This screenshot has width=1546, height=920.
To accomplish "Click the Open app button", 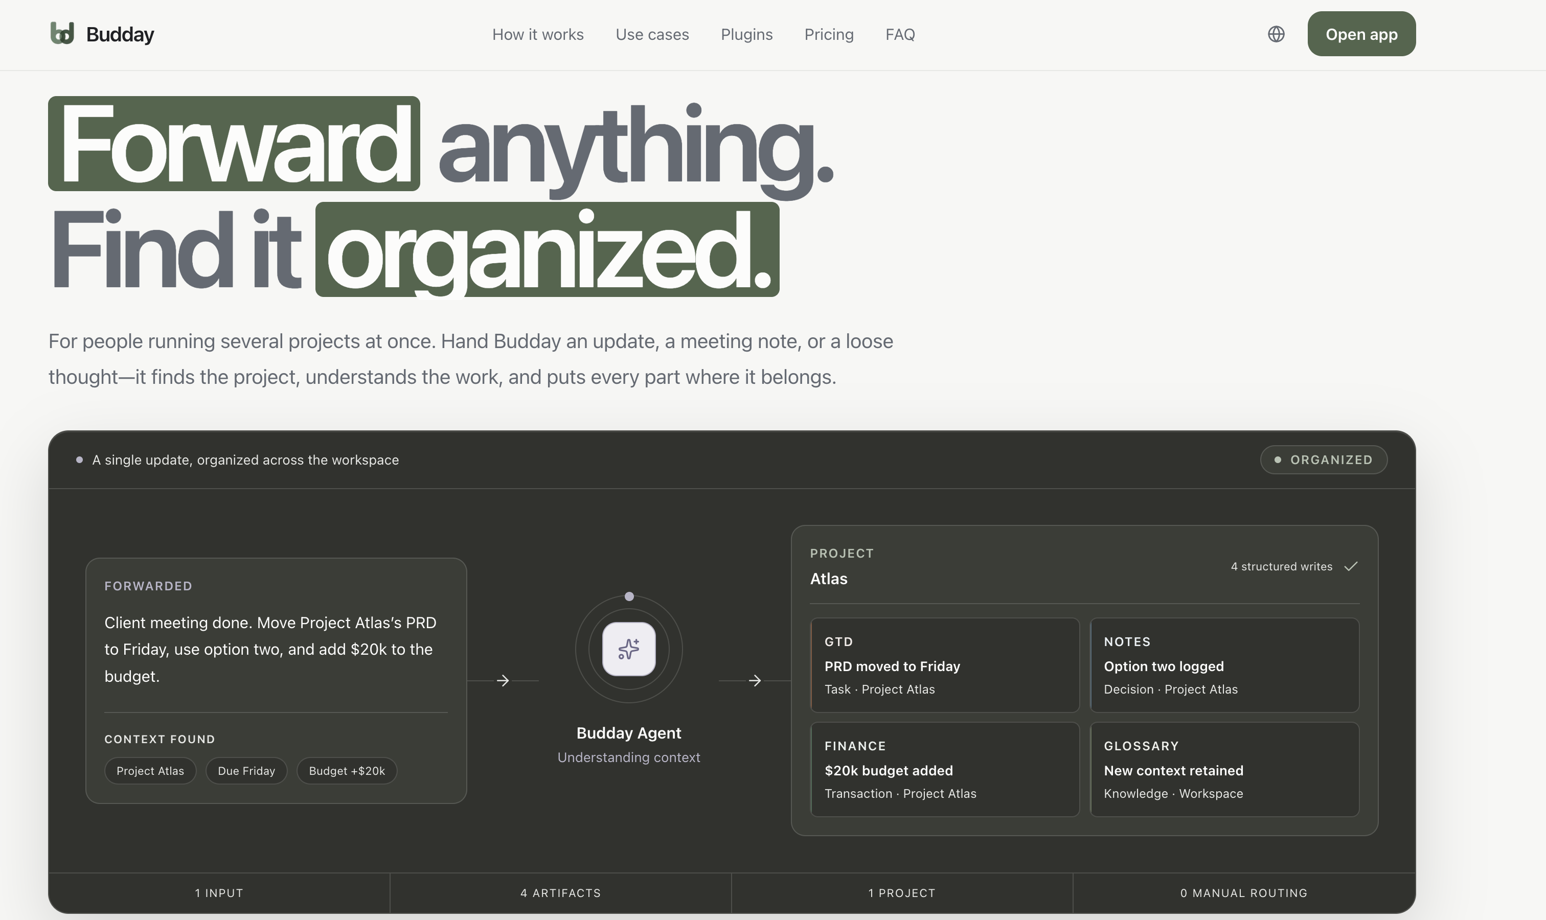I will (x=1361, y=34).
